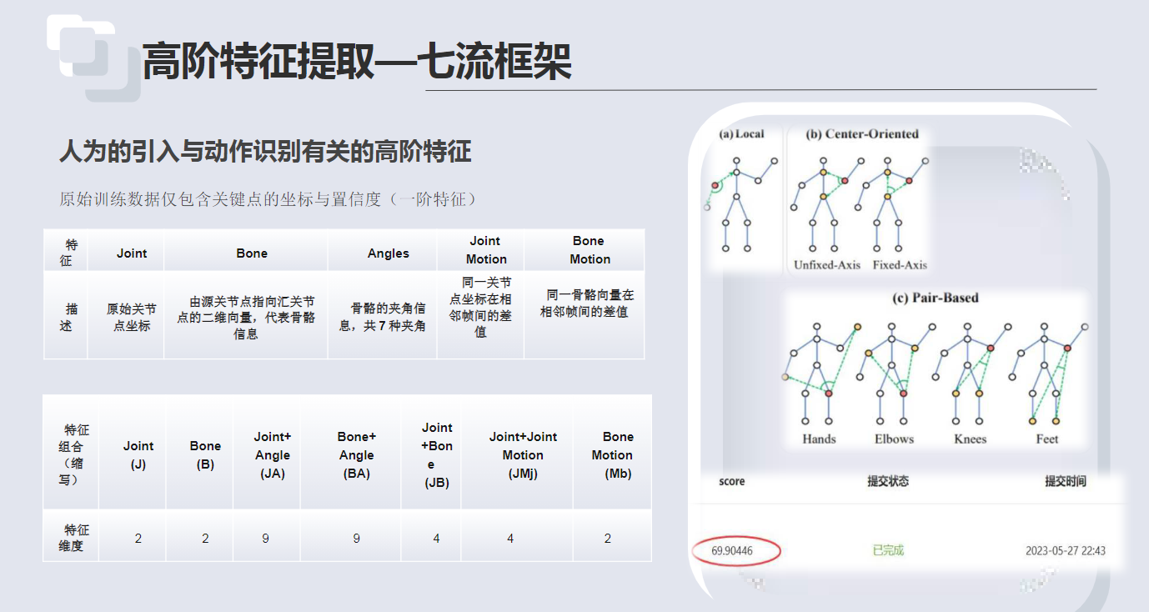Select the Hands pair-based skeleton diagram
Viewport: 1149px width, 612px height.
820,374
